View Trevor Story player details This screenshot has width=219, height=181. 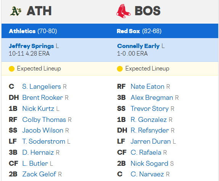point(150,109)
